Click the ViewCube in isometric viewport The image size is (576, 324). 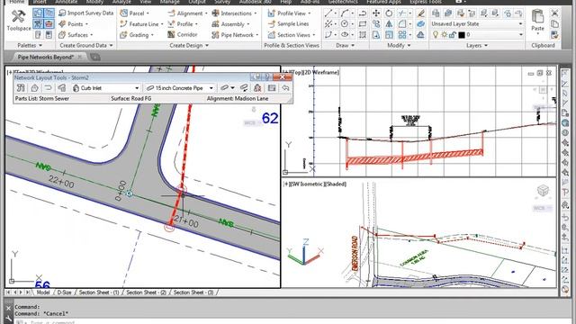click(543, 191)
